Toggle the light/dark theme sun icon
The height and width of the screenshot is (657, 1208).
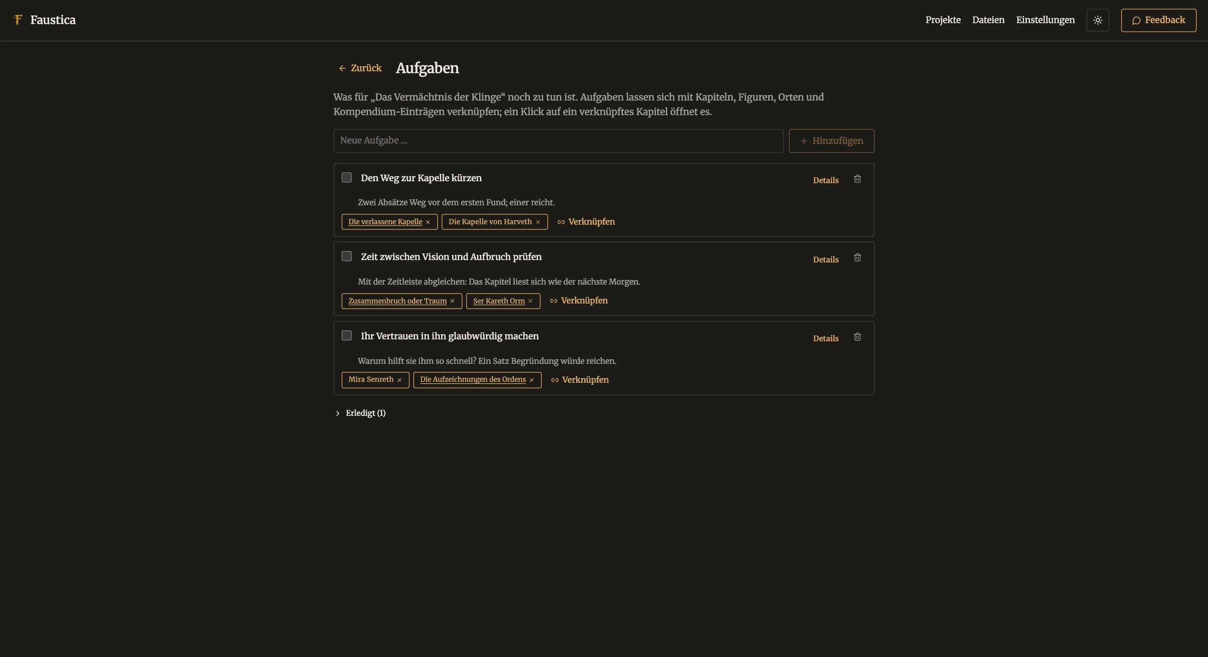[x=1098, y=20]
